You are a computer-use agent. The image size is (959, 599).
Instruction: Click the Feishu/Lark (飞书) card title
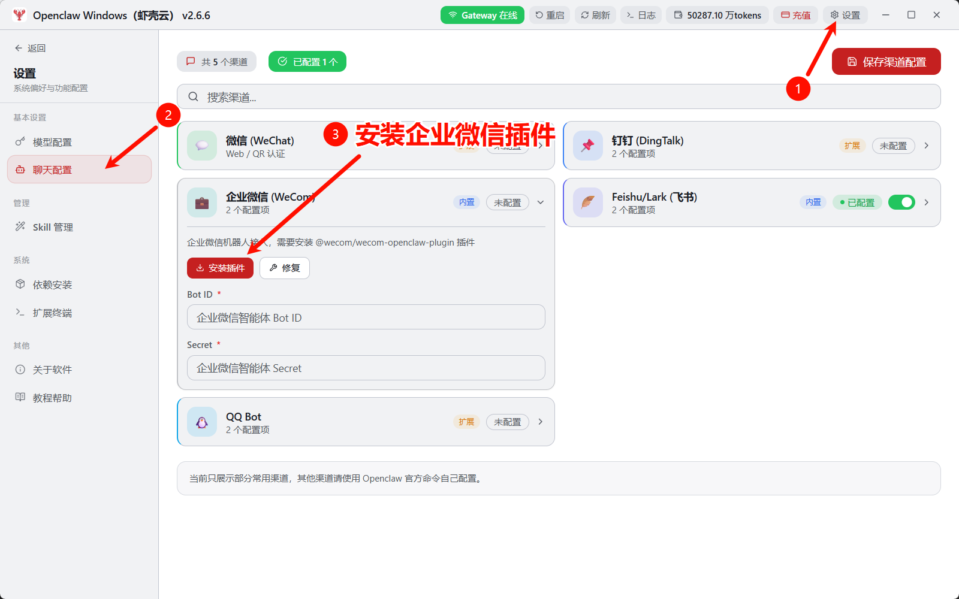click(x=655, y=196)
